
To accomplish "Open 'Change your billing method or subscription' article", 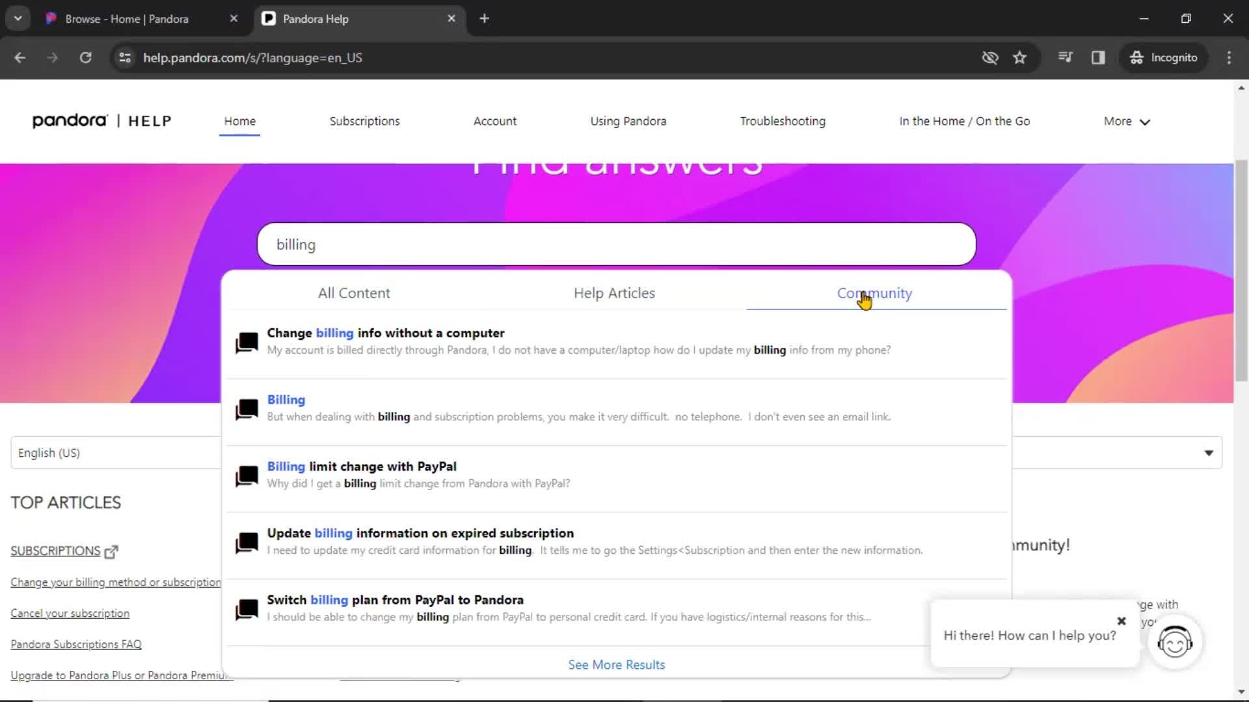I will (116, 582).
